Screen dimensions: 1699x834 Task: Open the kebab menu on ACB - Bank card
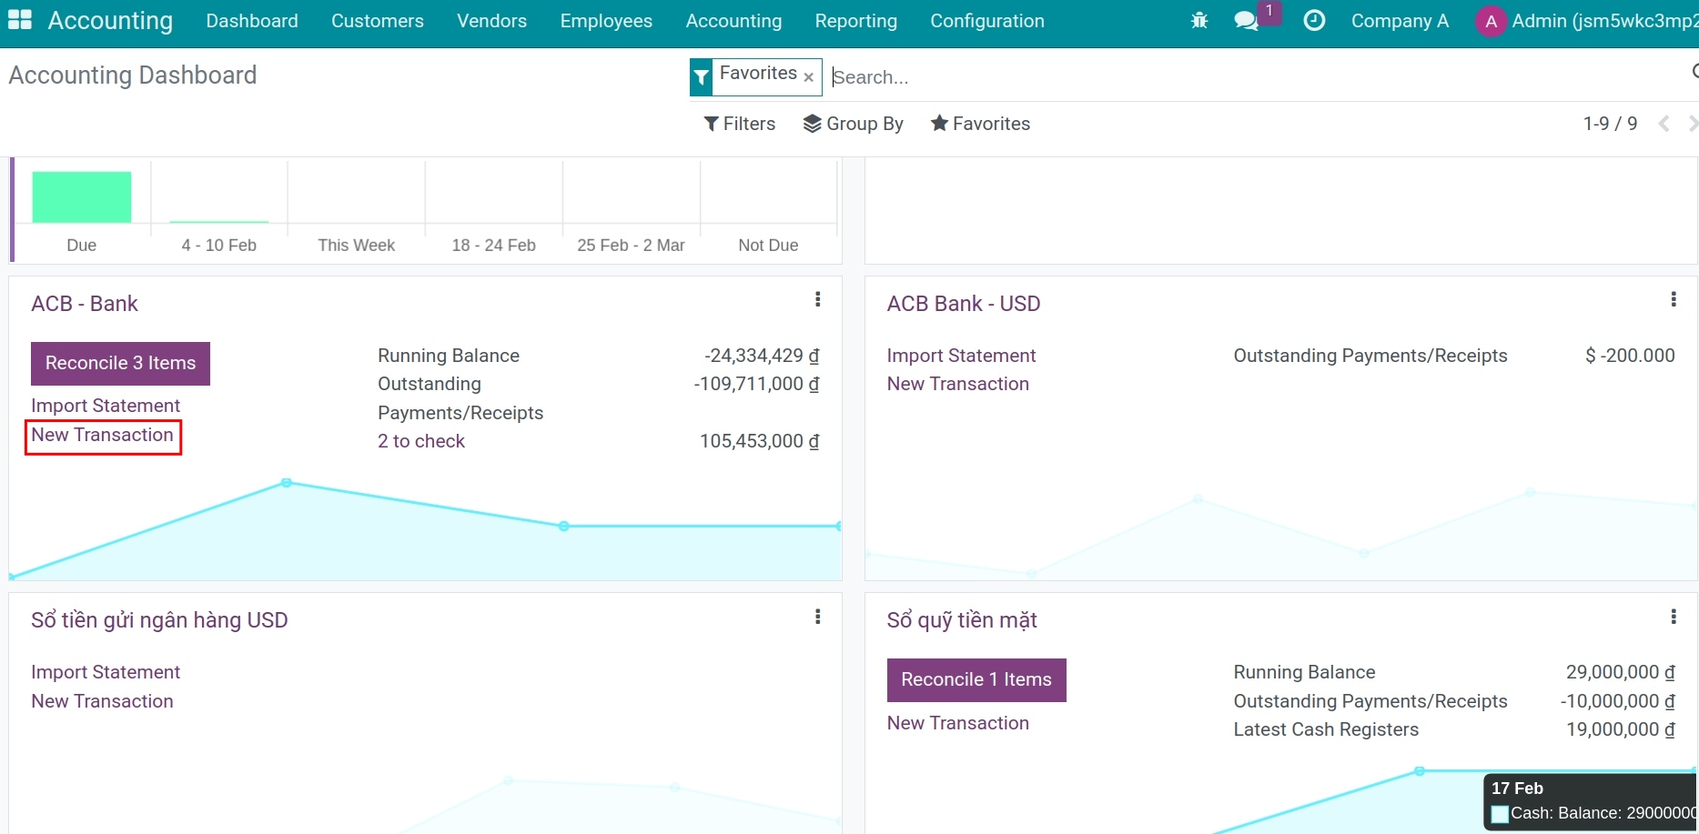pyautogui.click(x=818, y=298)
